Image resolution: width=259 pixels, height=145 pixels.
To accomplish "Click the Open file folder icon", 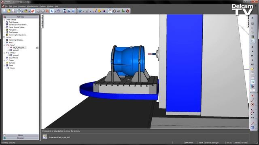I will (9, 11).
